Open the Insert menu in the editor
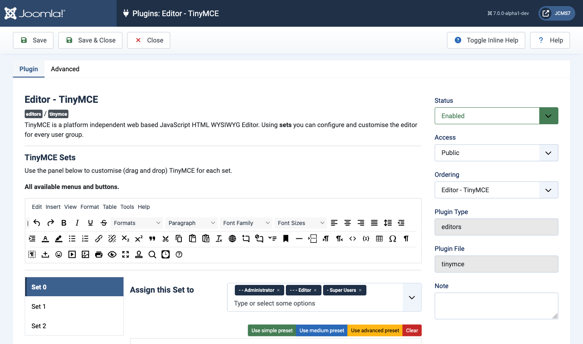This screenshot has height=344, width=583. pyautogui.click(x=53, y=207)
